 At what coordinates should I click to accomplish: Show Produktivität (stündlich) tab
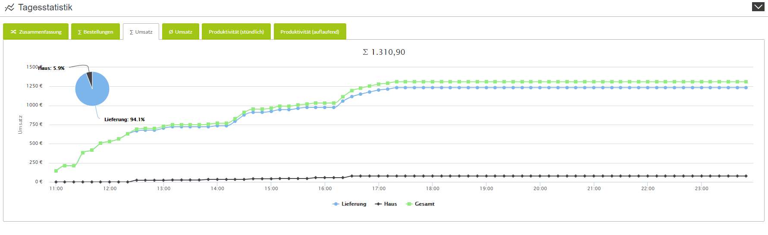pyautogui.click(x=236, y=31)
